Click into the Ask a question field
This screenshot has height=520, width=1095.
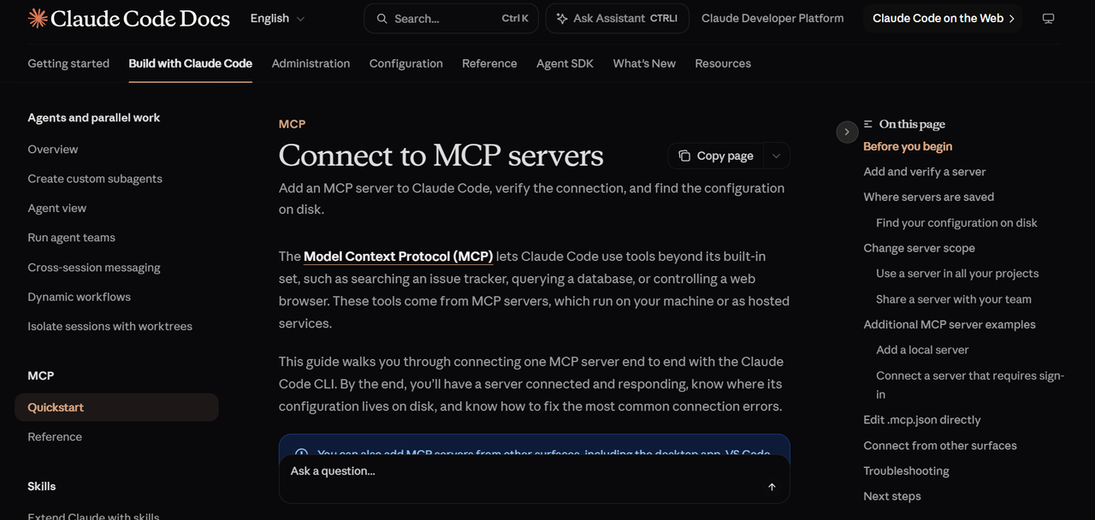click(x=522, y=471)
